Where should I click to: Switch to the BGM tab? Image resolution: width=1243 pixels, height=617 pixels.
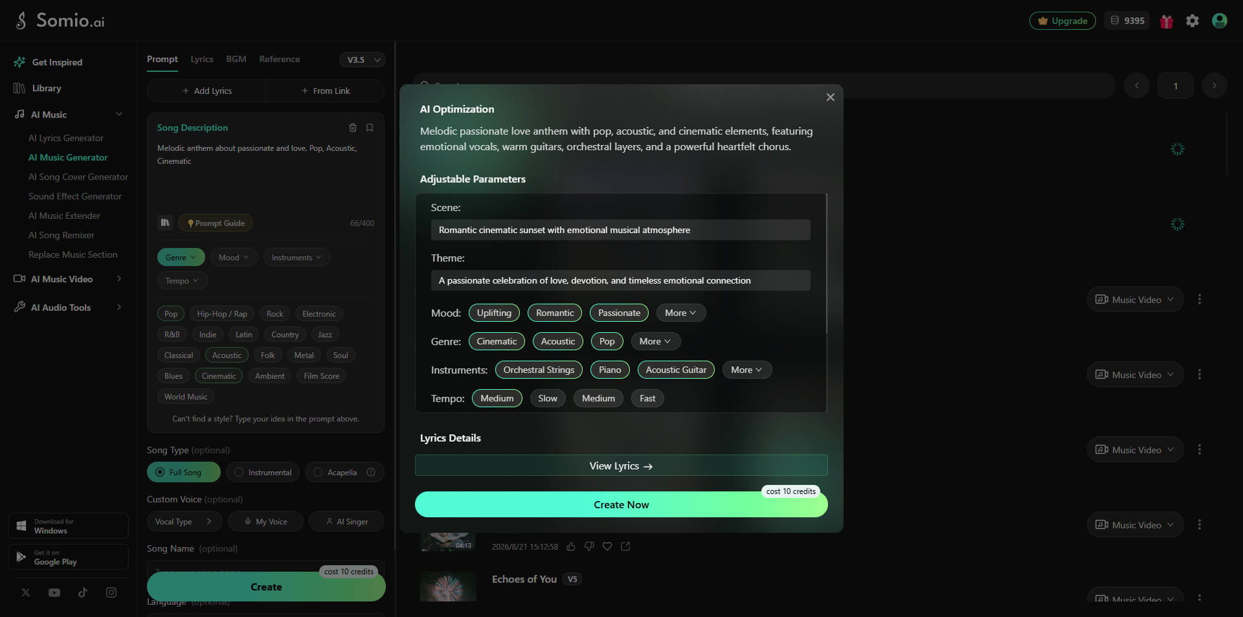click(236, 59)
